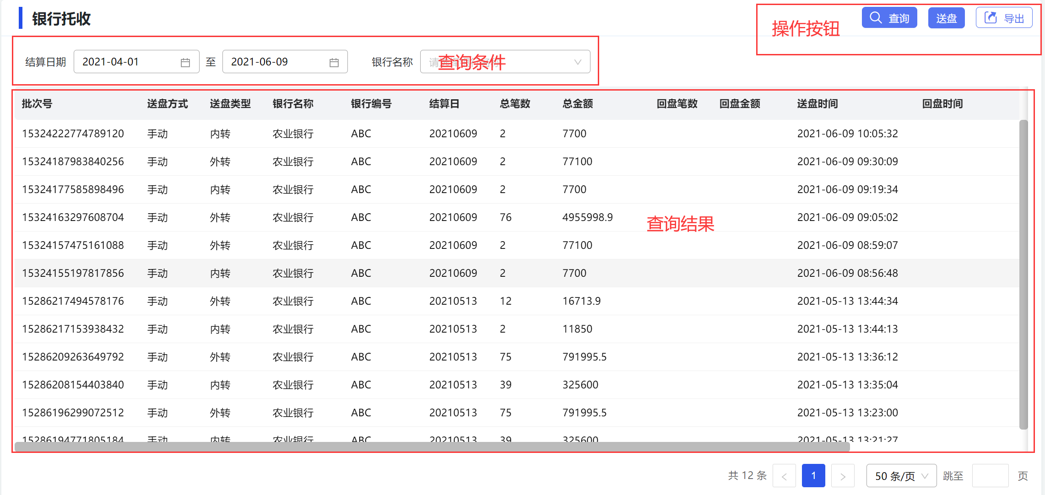Select batch 15324187983840256
1045x495 pixels.
(73, 161)
